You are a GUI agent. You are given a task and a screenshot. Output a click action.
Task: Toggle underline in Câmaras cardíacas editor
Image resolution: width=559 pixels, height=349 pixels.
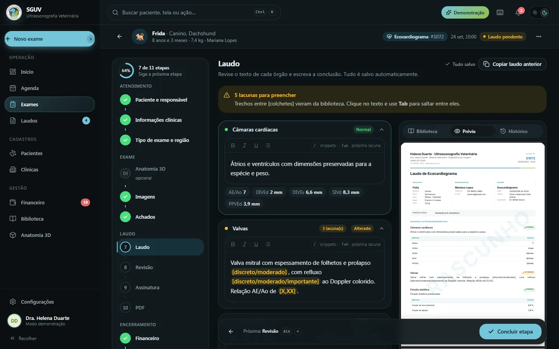[256, 145]
